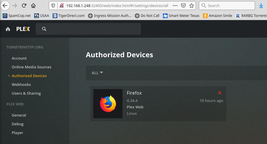
Task: Click the Firefox device thumbnail
Action: tap(108, 104)
